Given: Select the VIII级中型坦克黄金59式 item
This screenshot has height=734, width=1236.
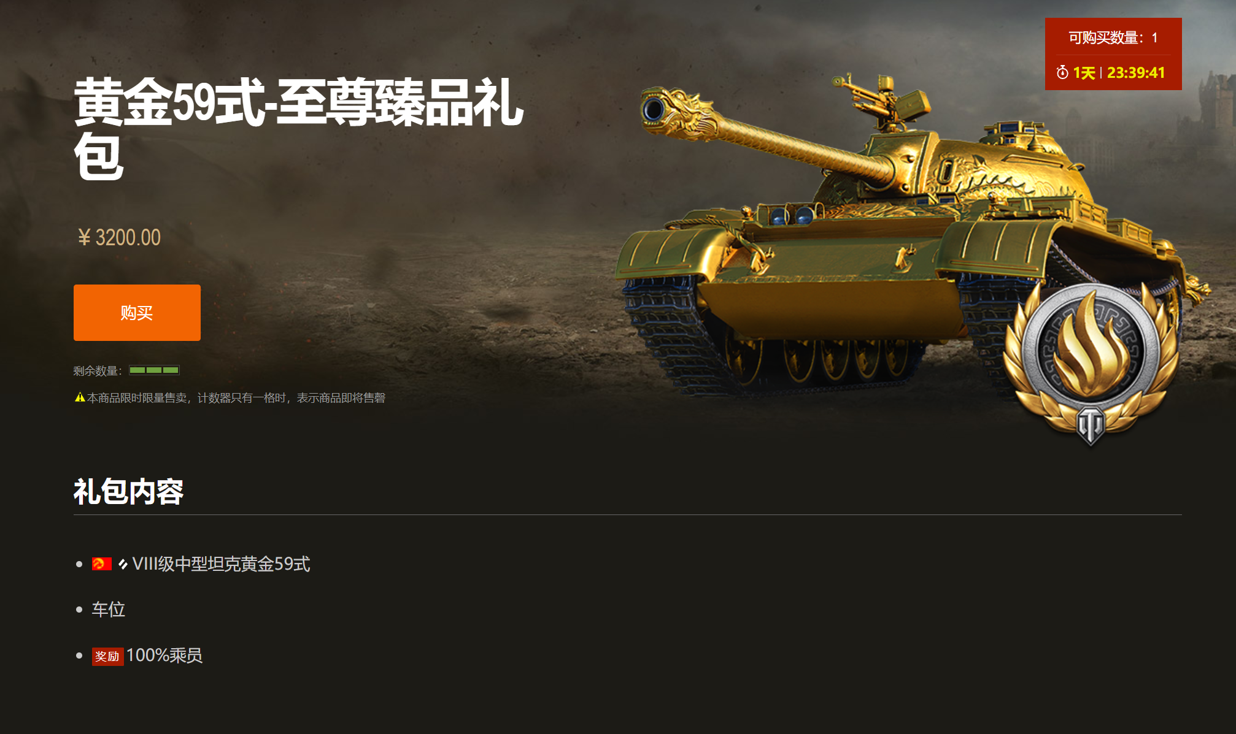Looking at the screenshot, I should pos(201,564).
